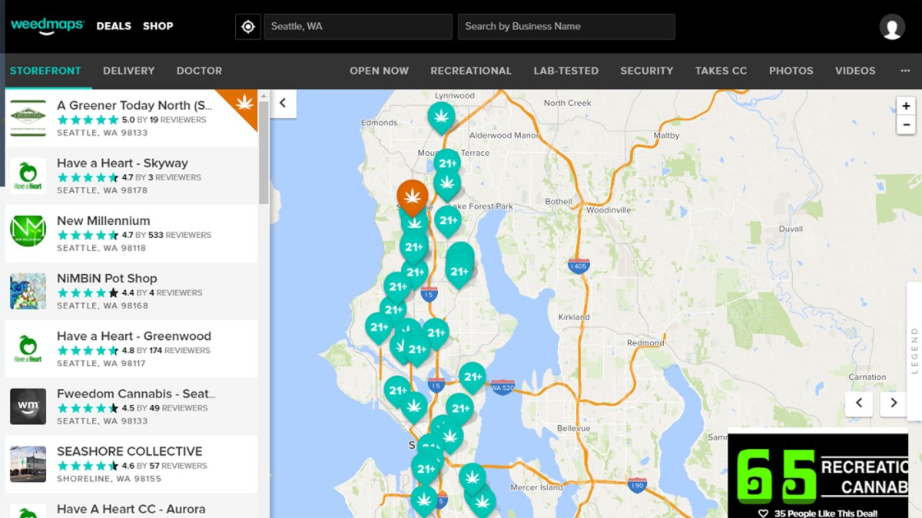Enable the OPEN NOW filter
Viewport: 922px width, 518px height.
pyautogui.click(x=379, y=71)
